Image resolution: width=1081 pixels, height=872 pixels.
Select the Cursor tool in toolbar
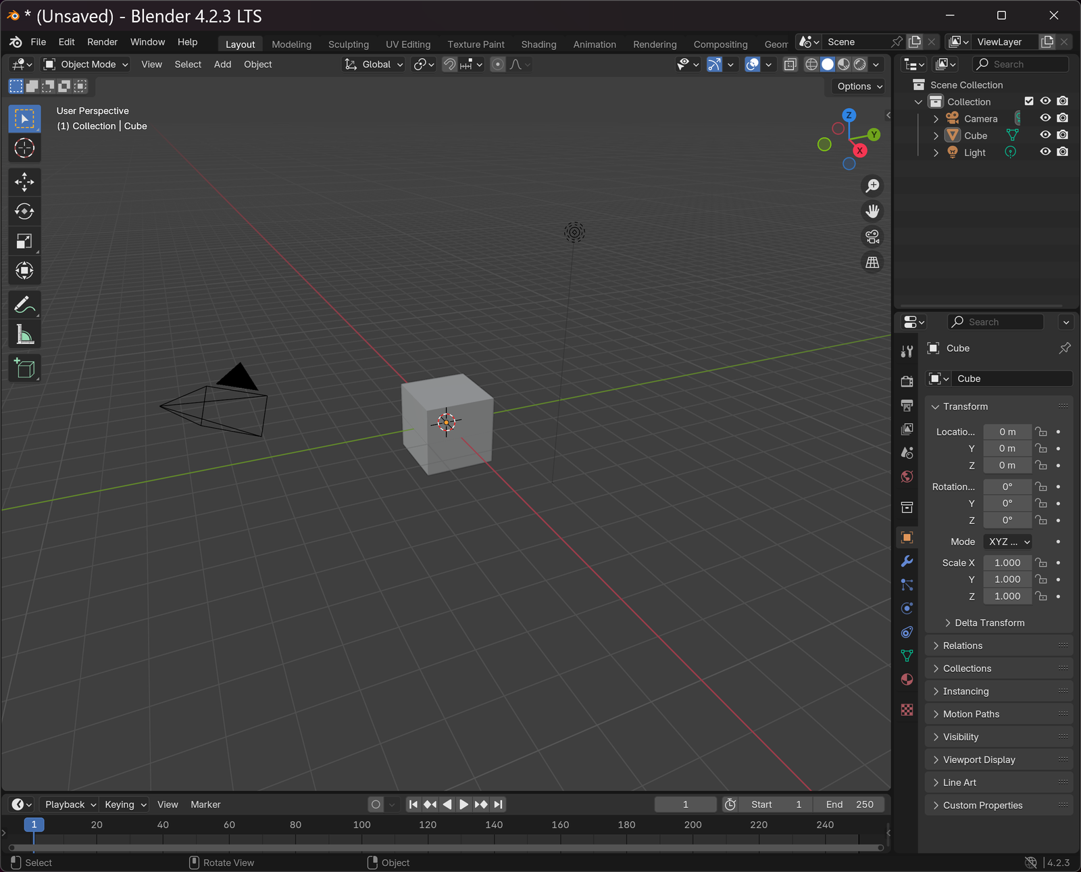click(x=24, y=148)
